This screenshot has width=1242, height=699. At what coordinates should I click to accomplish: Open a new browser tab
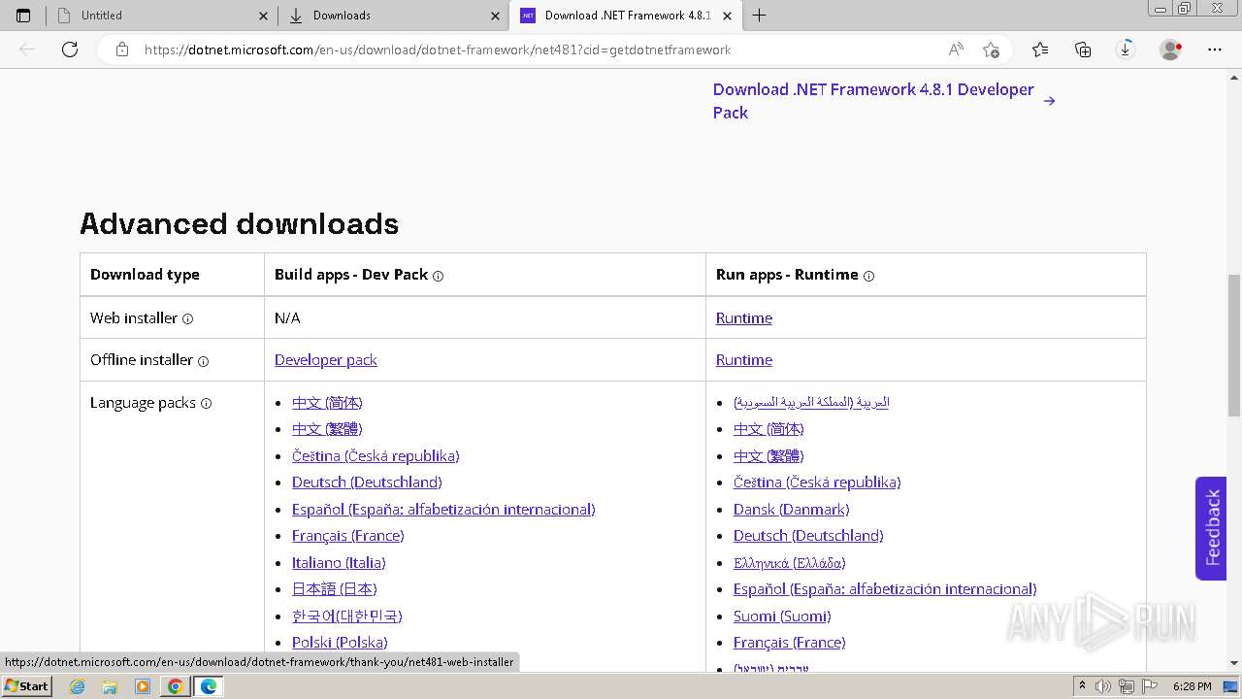tap(759, 16)
